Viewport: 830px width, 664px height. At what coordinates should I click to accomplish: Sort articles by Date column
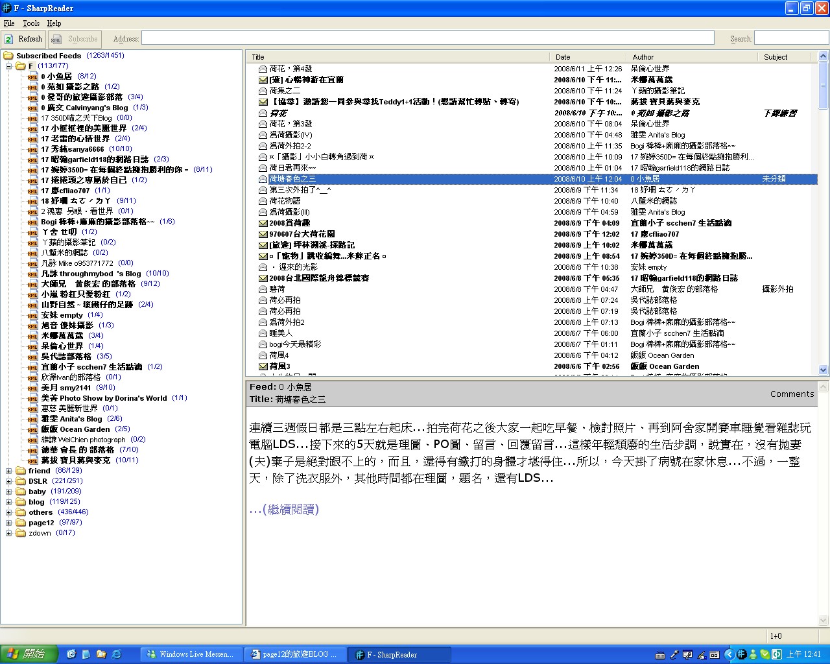pos(589,57)
